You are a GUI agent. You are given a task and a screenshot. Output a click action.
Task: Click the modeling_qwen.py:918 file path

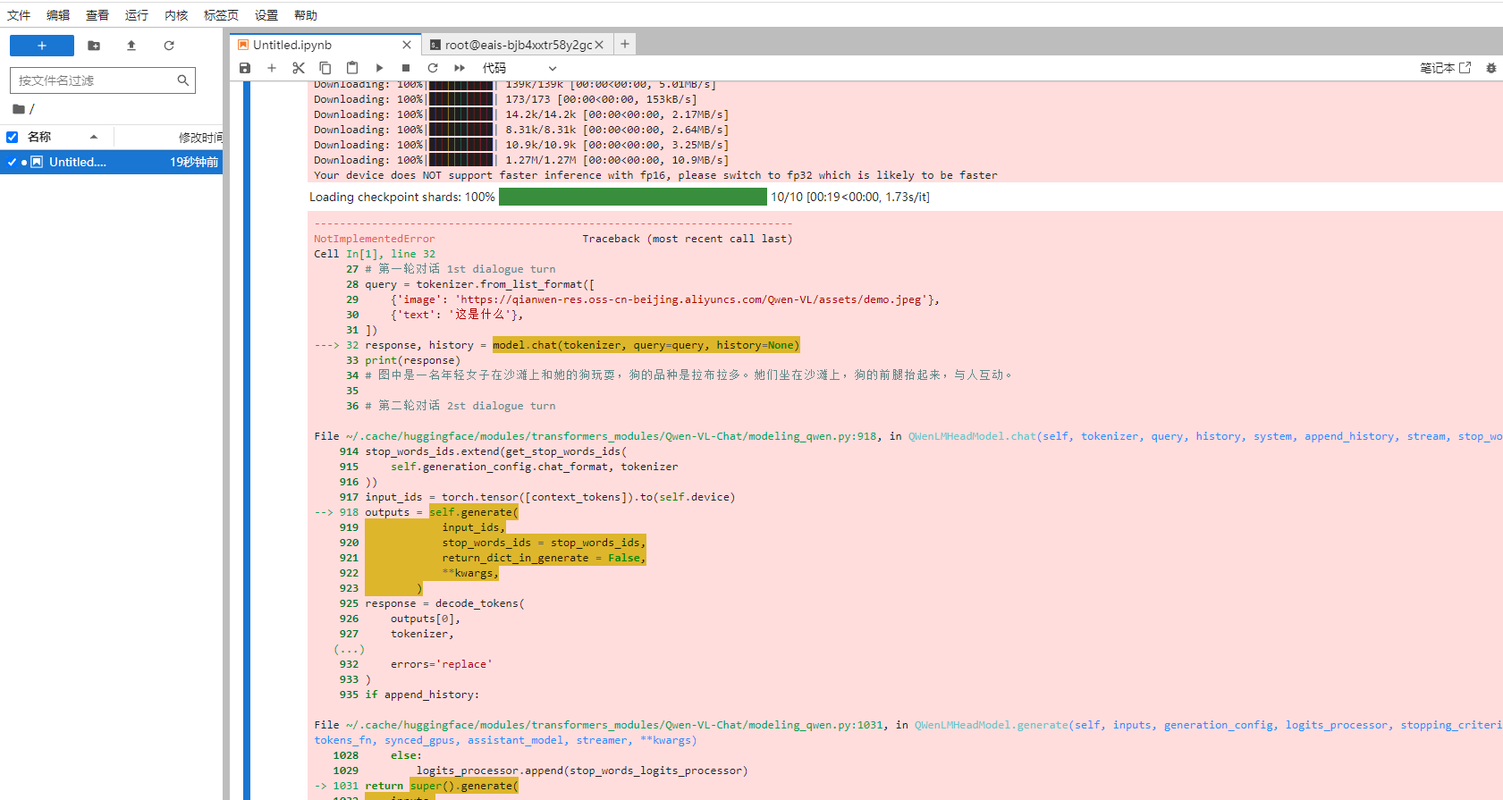(612, 436)
